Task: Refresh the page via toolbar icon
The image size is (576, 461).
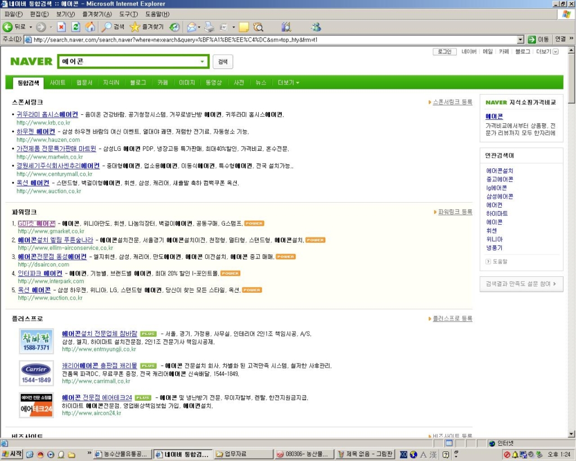Action: pos(76,27)
